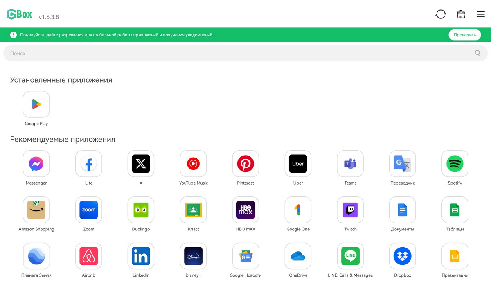Click the refresh sync icon
Viewport: 491px width, 282px height.
pyautogui.click(x=441, y=14)
